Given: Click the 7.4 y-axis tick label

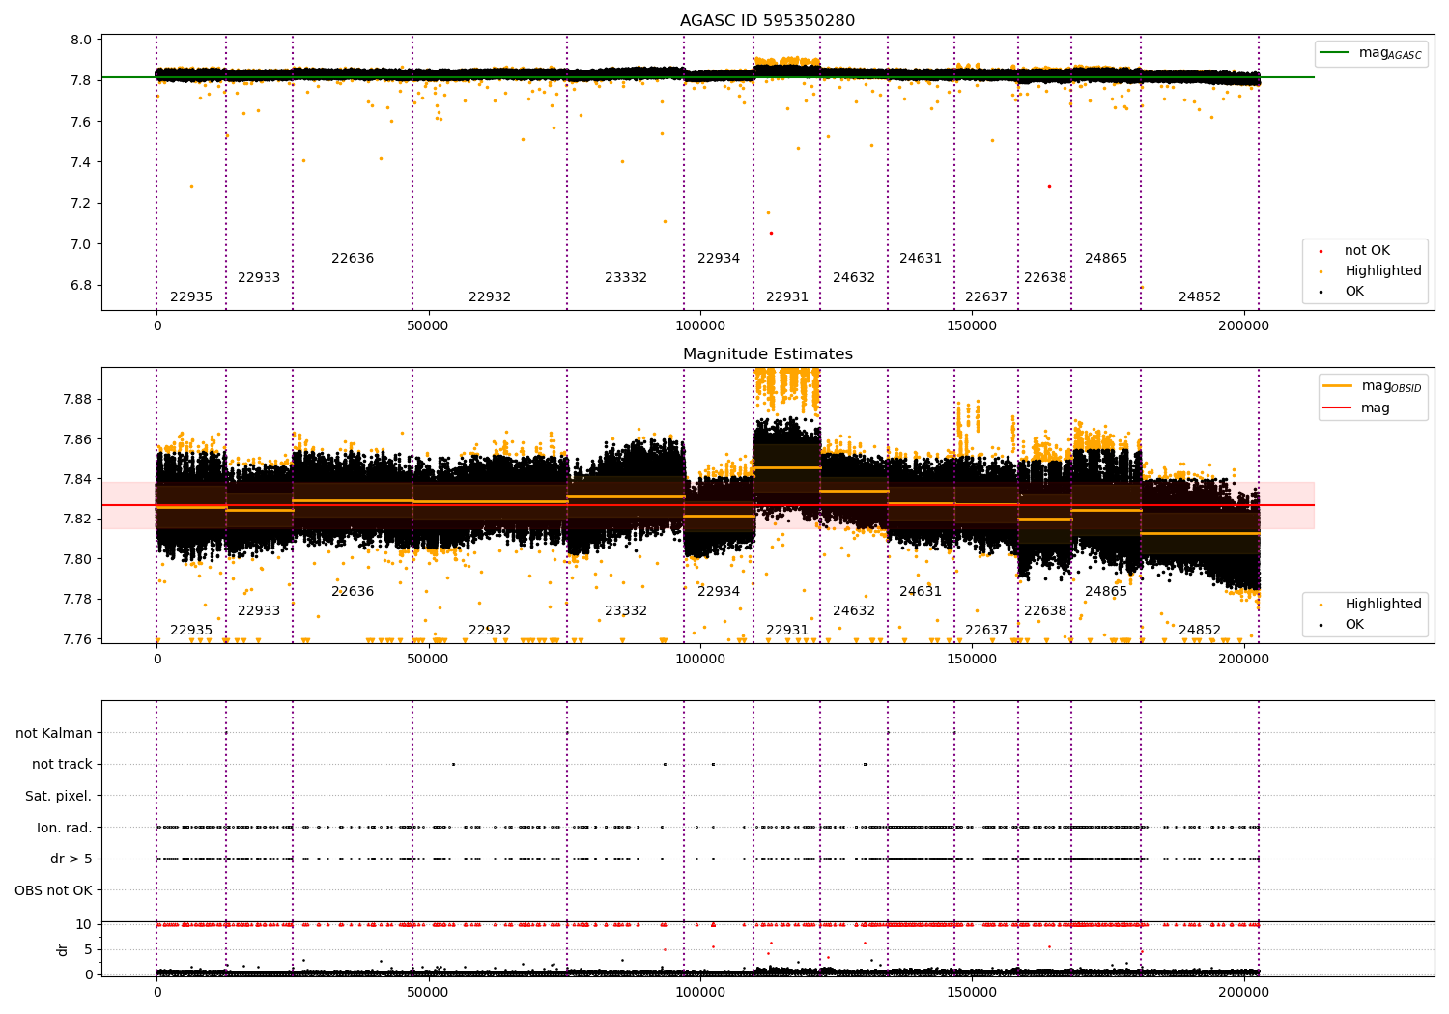Looking at the screenshot, I should click(x=81, y=162).
